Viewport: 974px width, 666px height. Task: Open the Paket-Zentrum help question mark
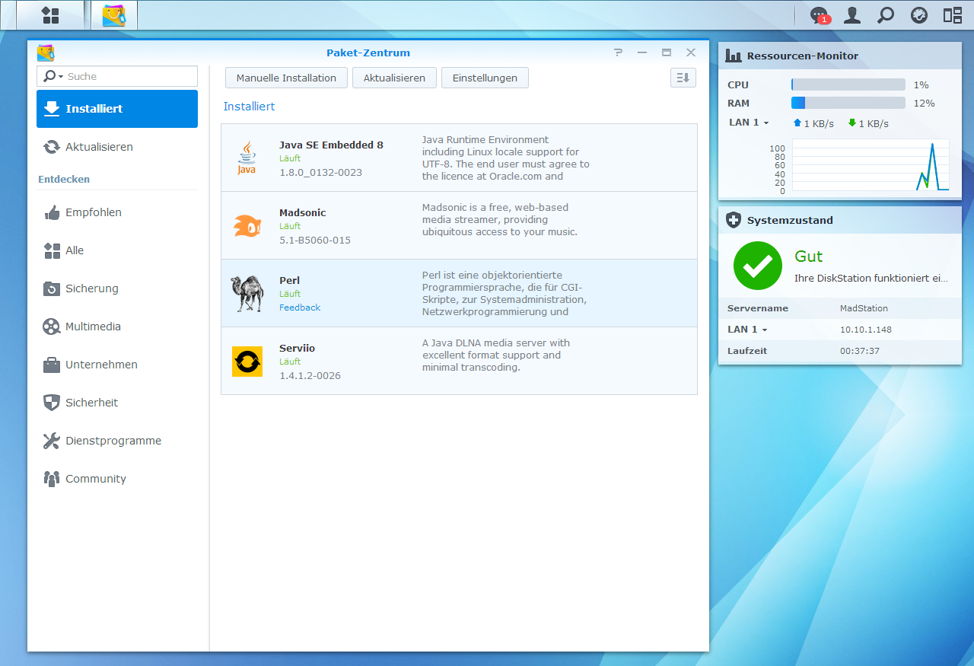point(618,53)
